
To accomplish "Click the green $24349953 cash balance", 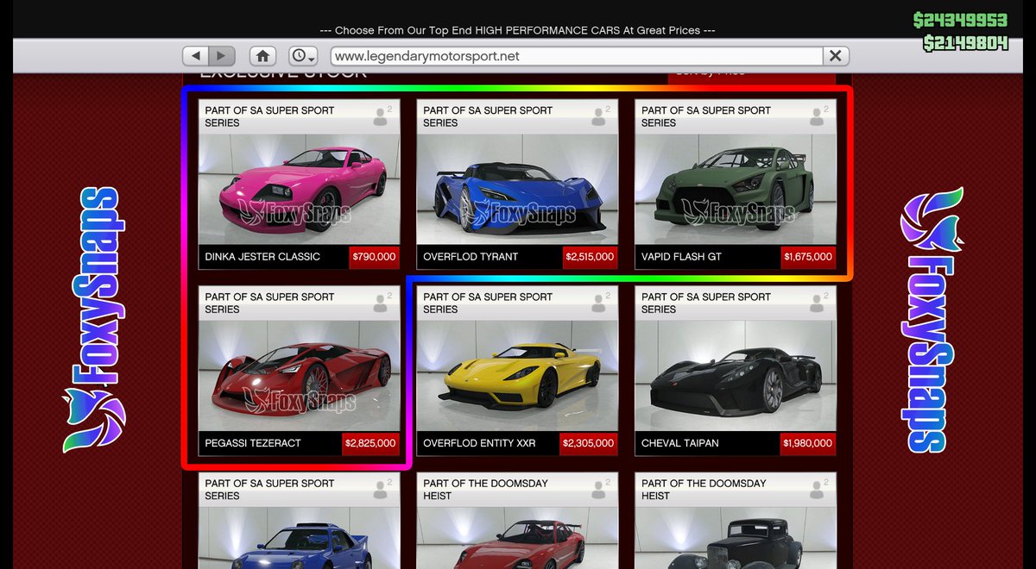I will tap(963, 21).
